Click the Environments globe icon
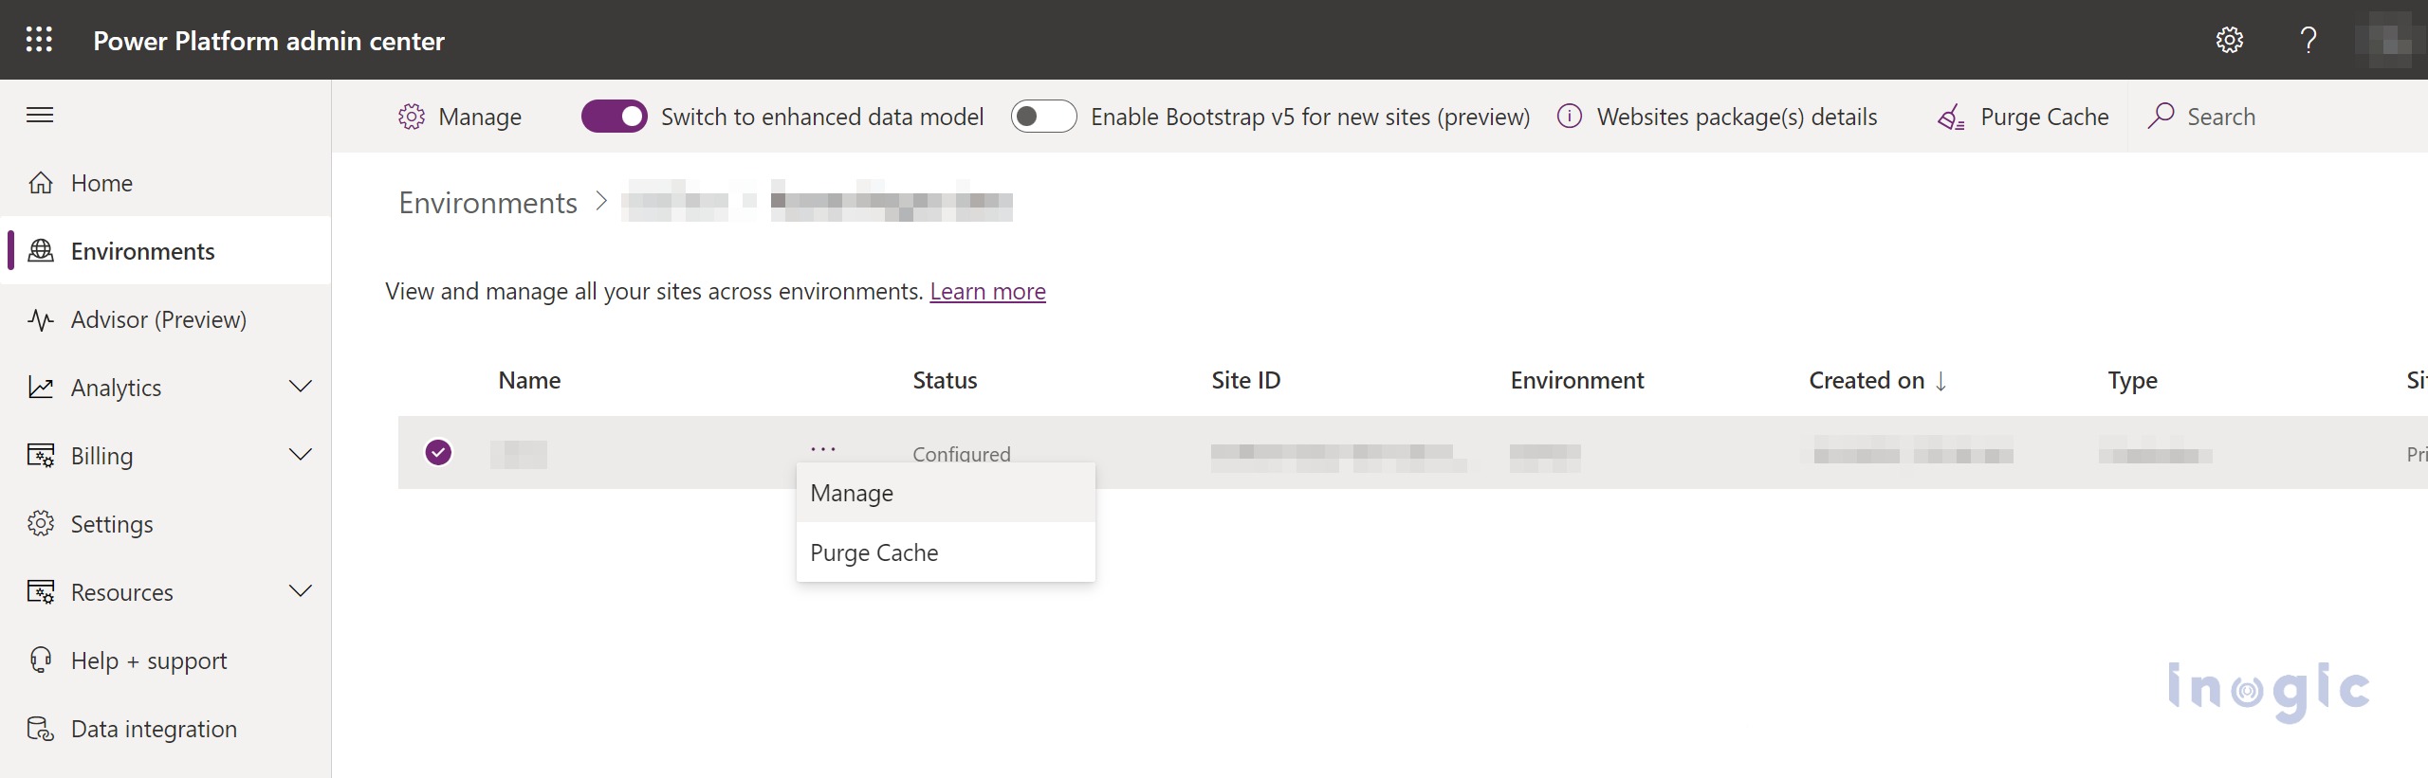The width and height of the screenshot is (2428, 778). coord(41,251)
